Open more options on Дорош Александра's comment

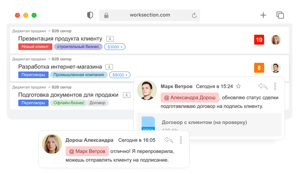point(181,140)
